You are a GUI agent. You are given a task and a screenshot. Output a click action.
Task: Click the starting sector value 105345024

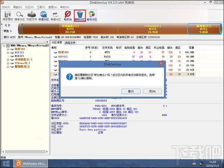point(101,100)
